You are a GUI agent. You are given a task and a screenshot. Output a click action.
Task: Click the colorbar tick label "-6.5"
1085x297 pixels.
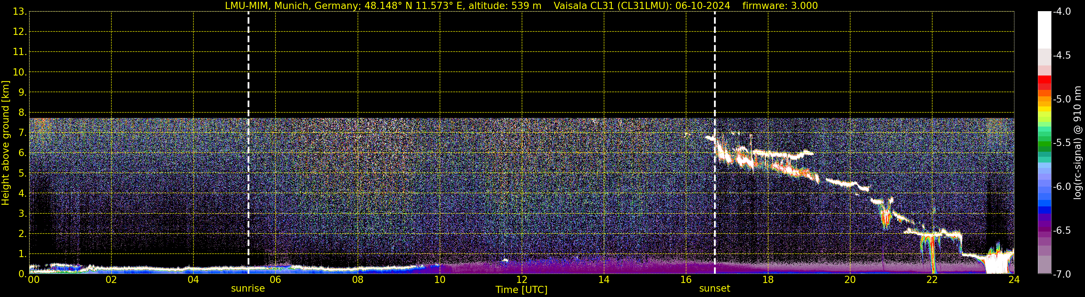coord(1061,230)
